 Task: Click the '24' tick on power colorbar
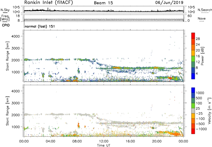point(198,45)
